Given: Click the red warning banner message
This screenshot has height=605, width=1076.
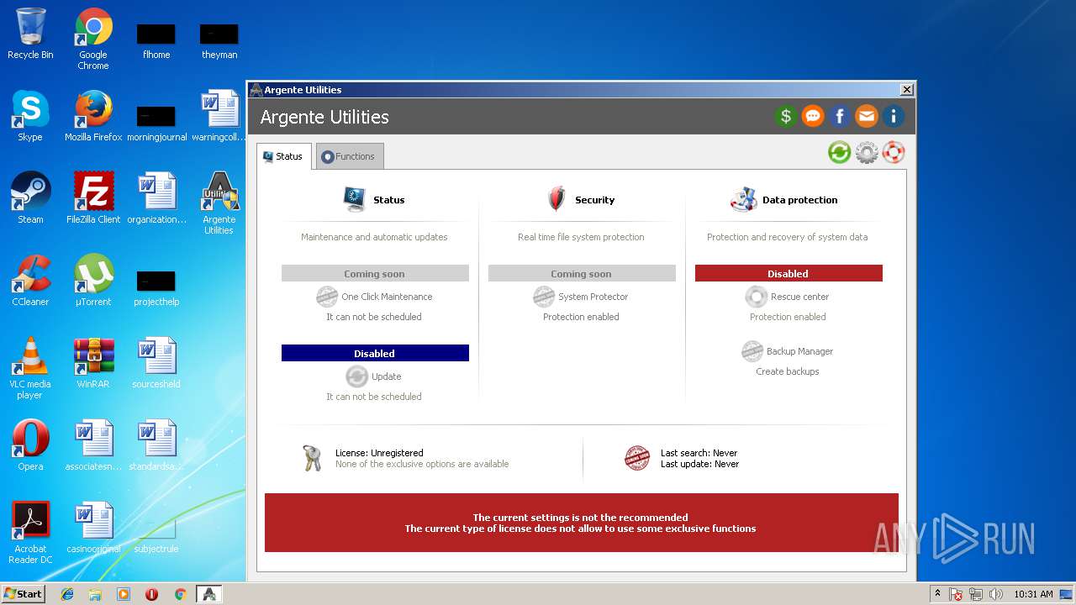Looking at the screenshot, I should point(581,523).
